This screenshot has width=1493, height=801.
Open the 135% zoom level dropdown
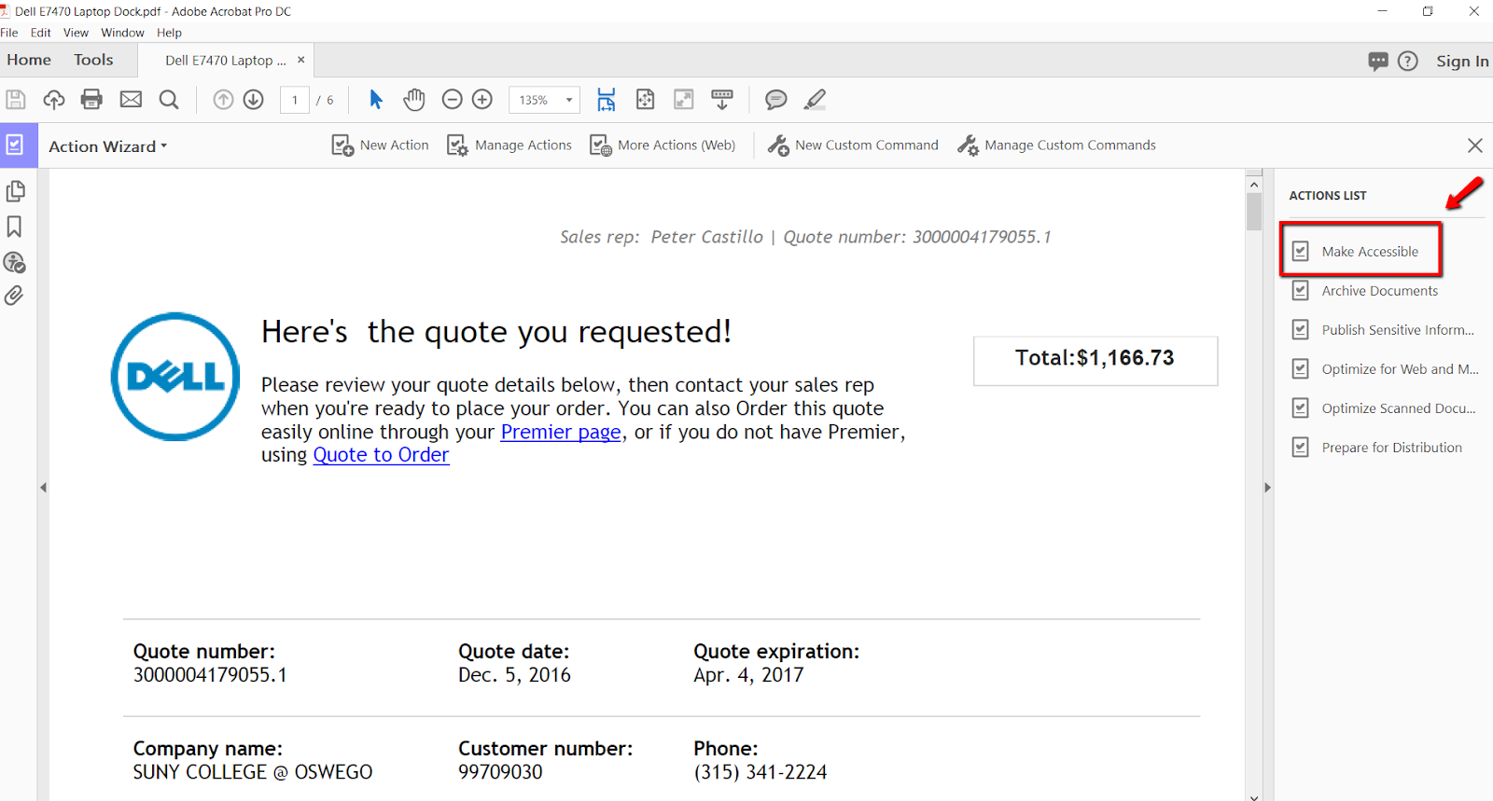[568, 100]
